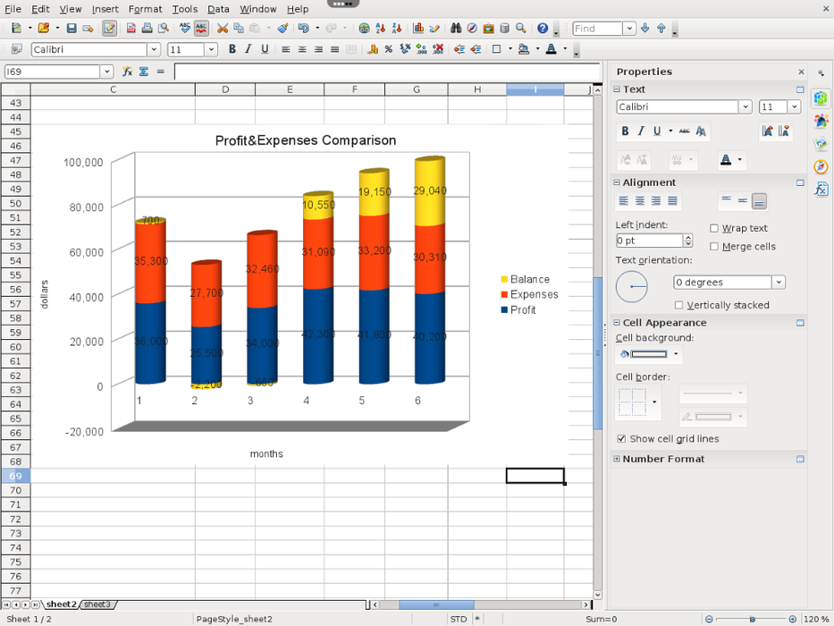This screenshot has width=834, height=626.
Task: Click the Cut scissors icon
Action: coord(223,29)
